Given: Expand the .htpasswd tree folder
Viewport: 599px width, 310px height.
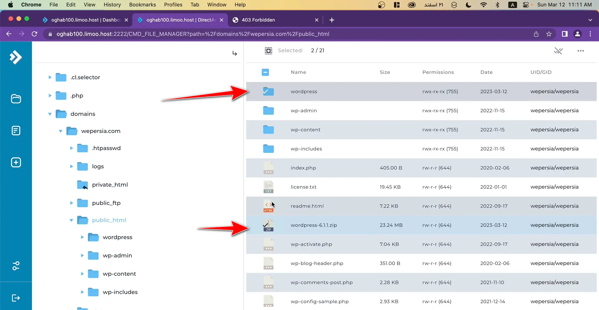Looking at the screenshot, I should pyautogui.click(x=71, y=148).
